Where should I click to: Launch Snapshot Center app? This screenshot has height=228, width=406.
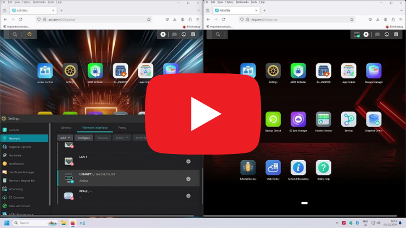pos(374,119)
